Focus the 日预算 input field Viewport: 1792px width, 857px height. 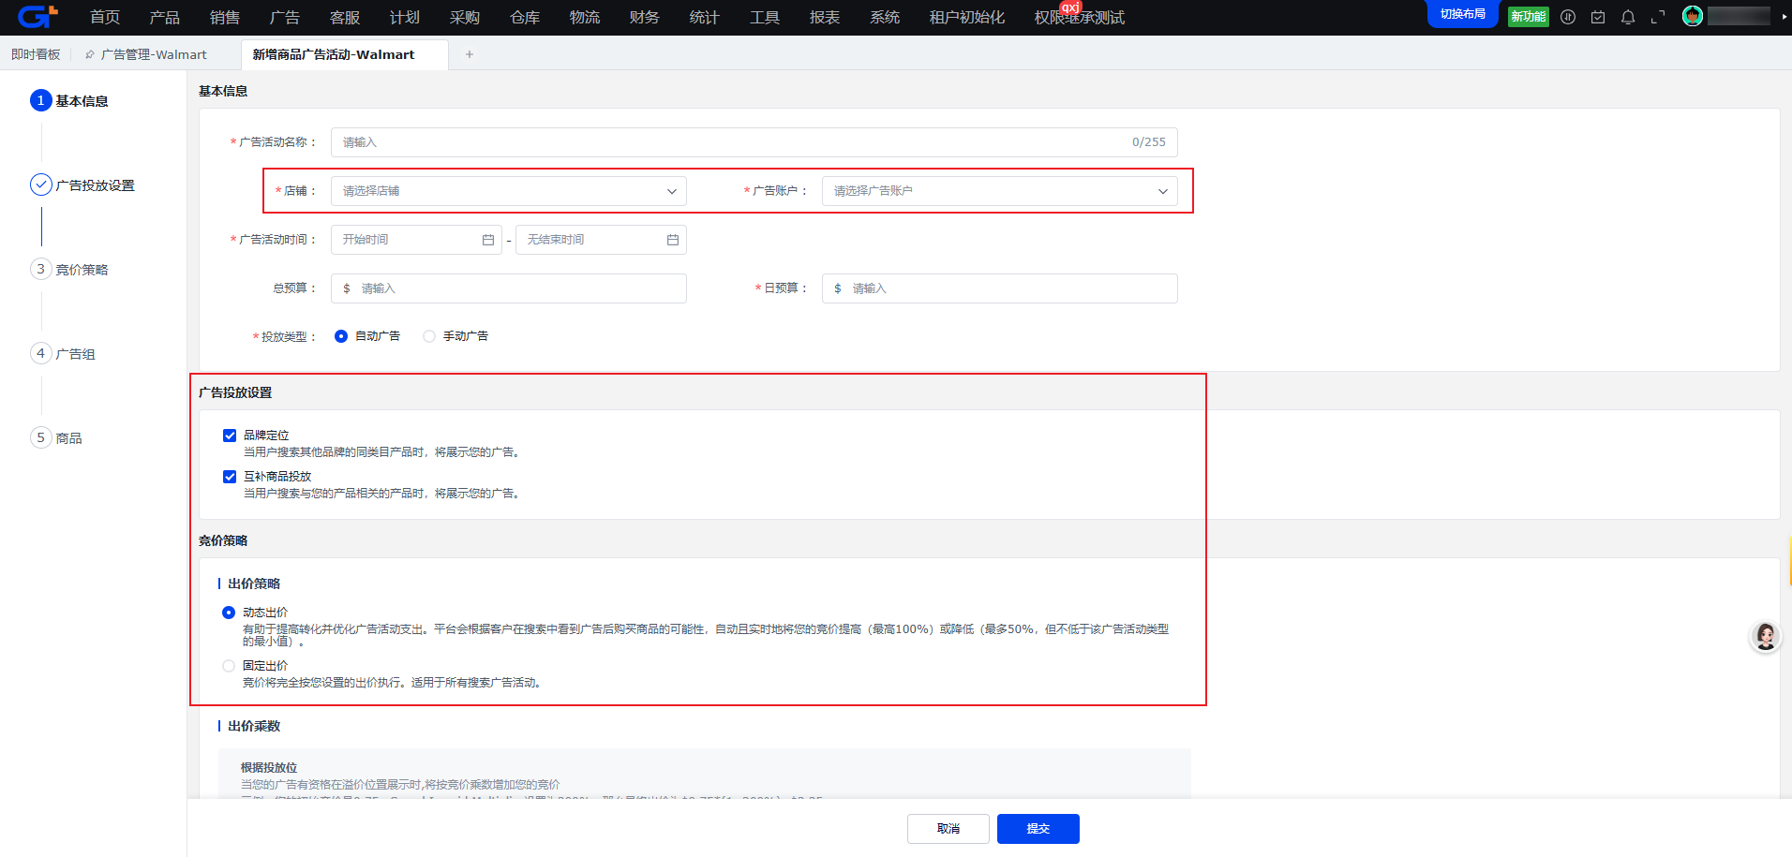click(x=1000, y=288)
